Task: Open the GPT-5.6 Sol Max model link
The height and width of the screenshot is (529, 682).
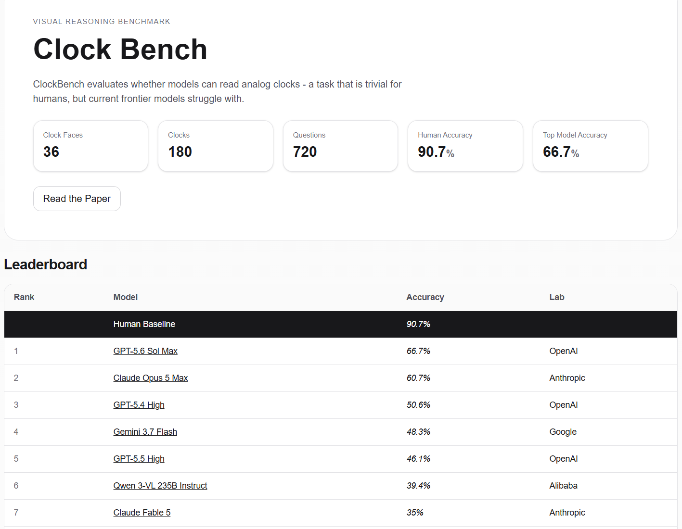Action: 145,351
